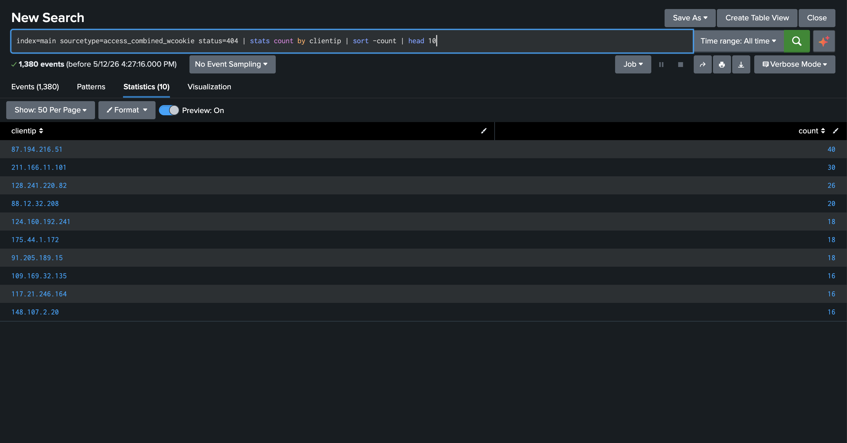Expand the No Event Sampling dropdown
This screenshot has width=847, height=443.
tap(232, 64)
